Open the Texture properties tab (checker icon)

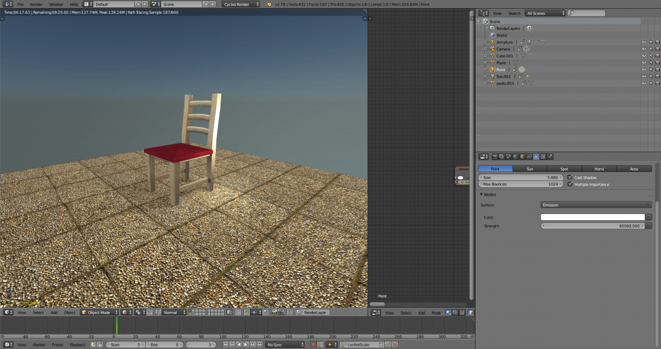(543, 157)
